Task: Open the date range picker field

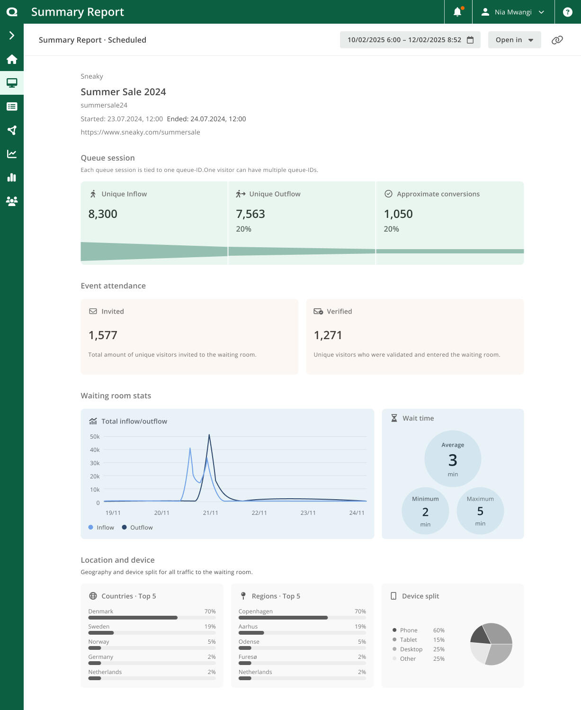Action: click(x=410, y=40)
